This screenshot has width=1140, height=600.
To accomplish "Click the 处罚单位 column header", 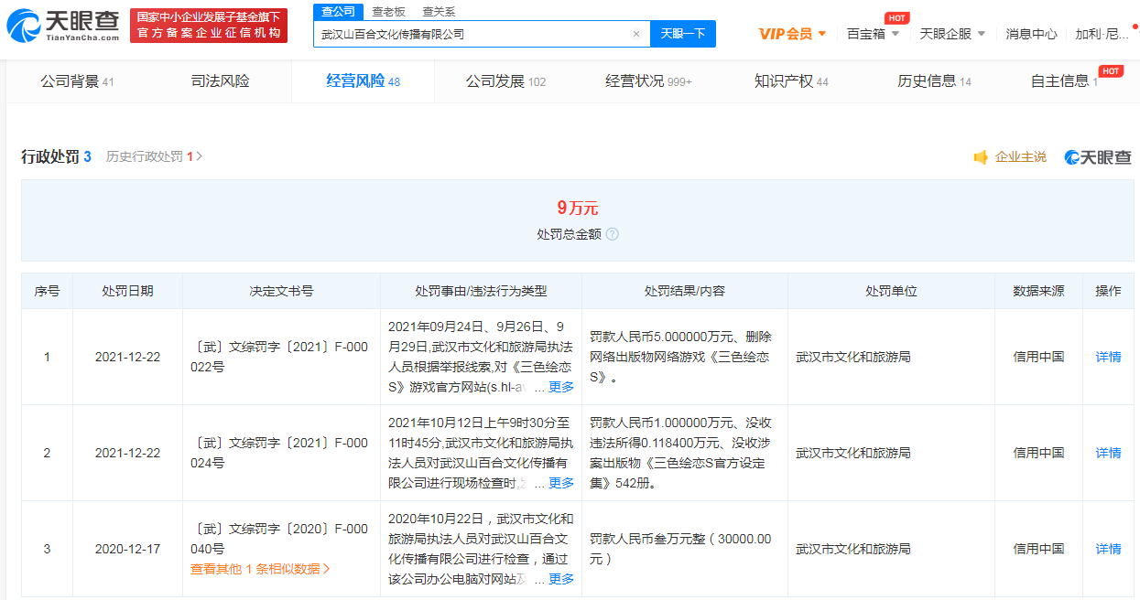I will click(891, 291).
